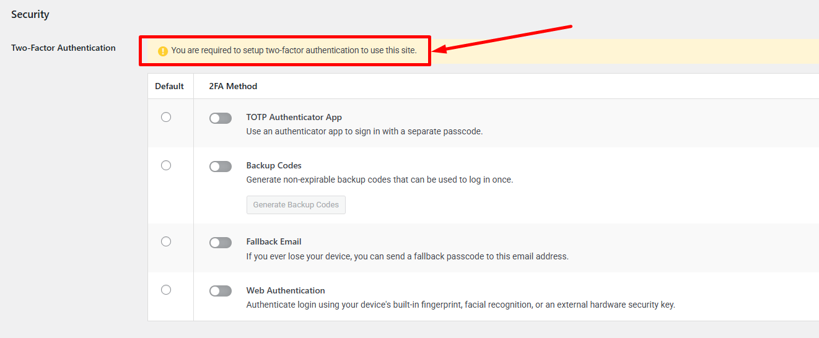Turn on the Backup Codes toggle

coord(221,167)
